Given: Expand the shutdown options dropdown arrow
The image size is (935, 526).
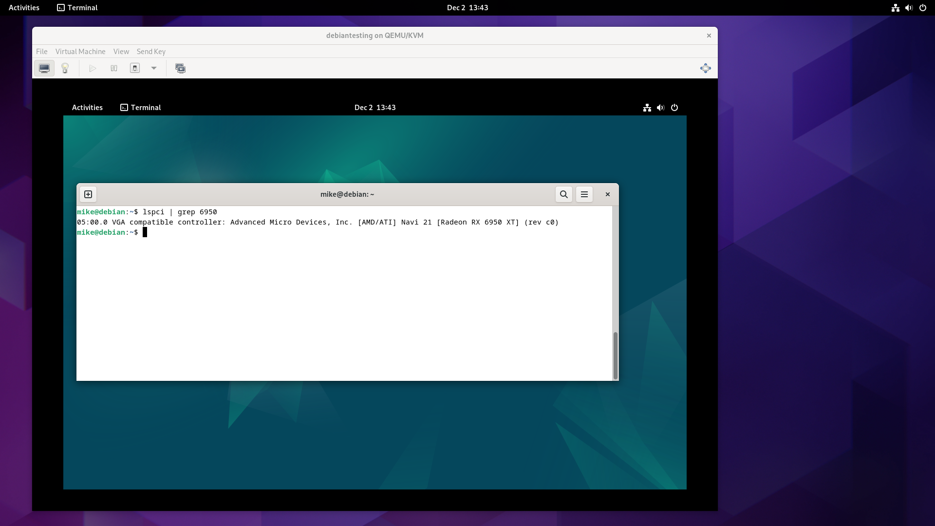Looking at the screenshot, I should [154, 68].
